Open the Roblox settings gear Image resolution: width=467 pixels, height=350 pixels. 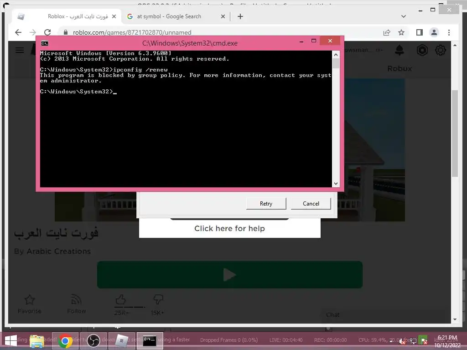[441, 50]
